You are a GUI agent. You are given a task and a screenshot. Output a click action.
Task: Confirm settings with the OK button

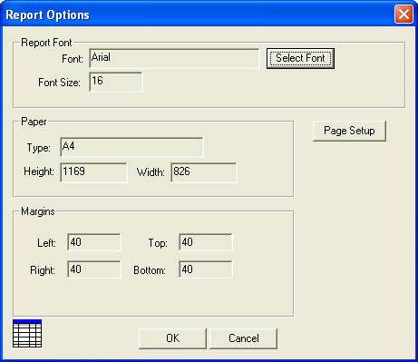[172, 338]
